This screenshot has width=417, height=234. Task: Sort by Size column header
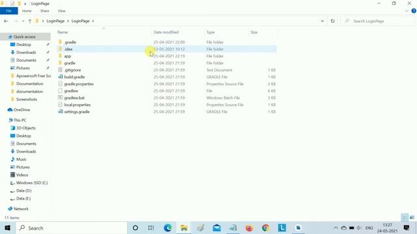point(254,32)
